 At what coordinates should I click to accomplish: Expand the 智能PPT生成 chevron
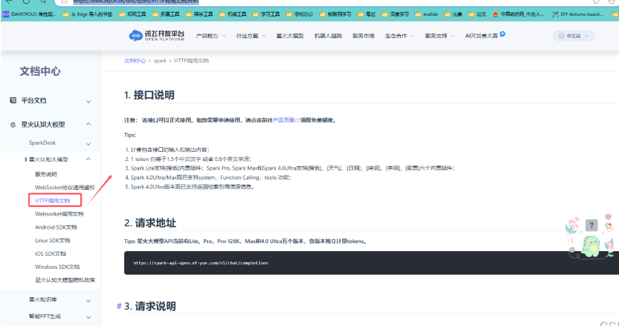[x=89, y=317]
